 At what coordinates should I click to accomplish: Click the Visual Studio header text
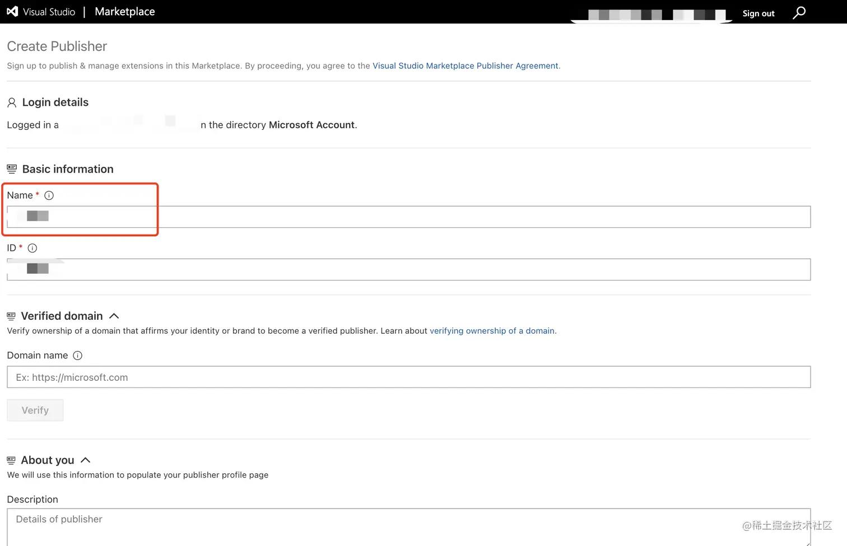click(x=49, y=12)
